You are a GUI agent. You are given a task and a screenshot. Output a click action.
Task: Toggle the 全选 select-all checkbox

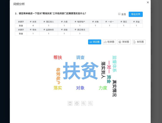119,14
